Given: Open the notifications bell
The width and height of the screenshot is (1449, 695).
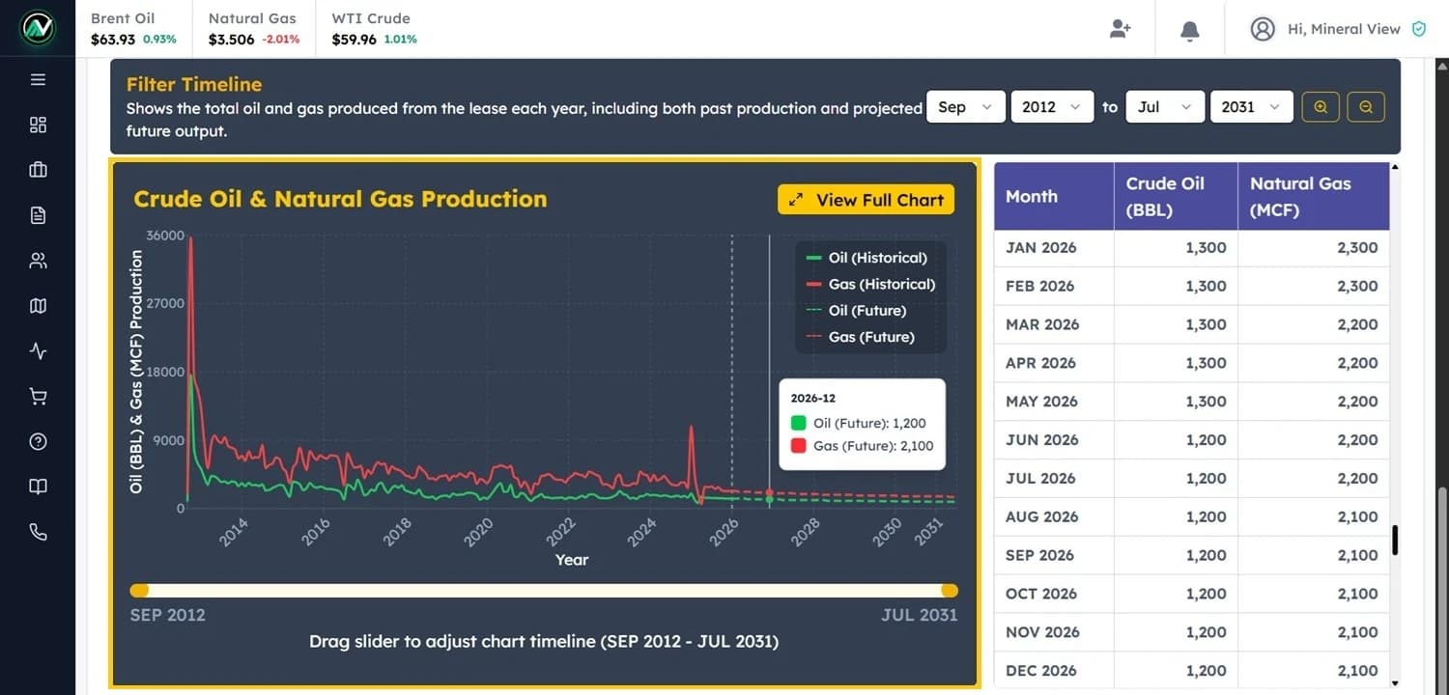Looking at the screenshot, I should point(1190,30).
